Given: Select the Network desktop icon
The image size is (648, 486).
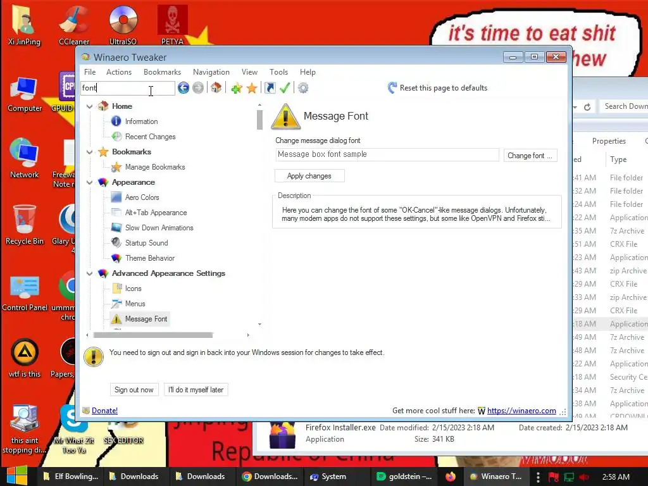Looking at the screenshot, I should tap(25, 158).
